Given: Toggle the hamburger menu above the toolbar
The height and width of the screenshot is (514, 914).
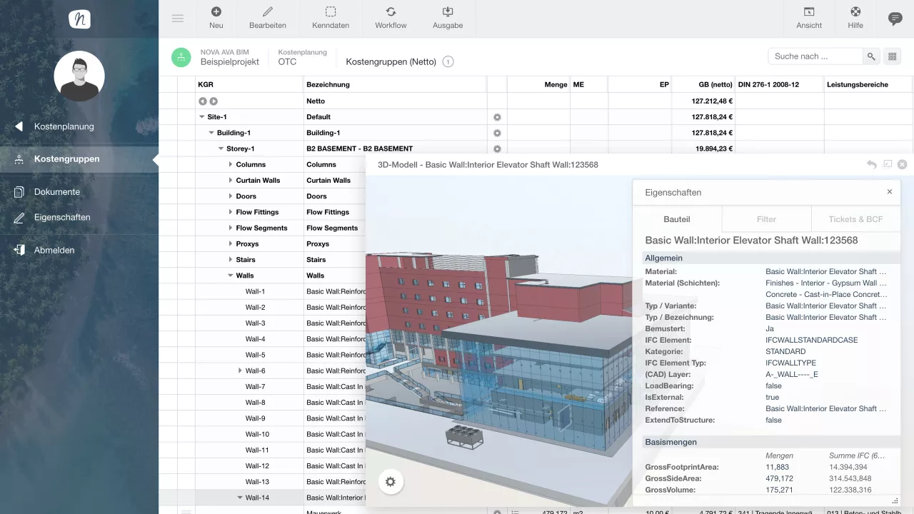Looking at the screenshot, I should [x=178, y=18].
